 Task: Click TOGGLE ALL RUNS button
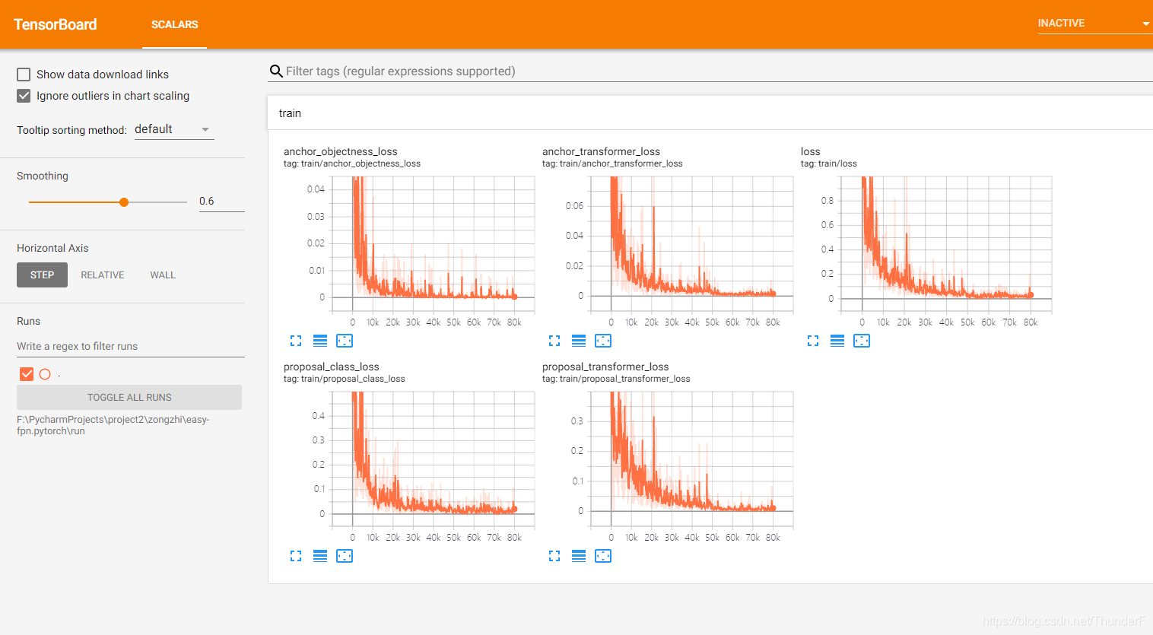point(129,398)
